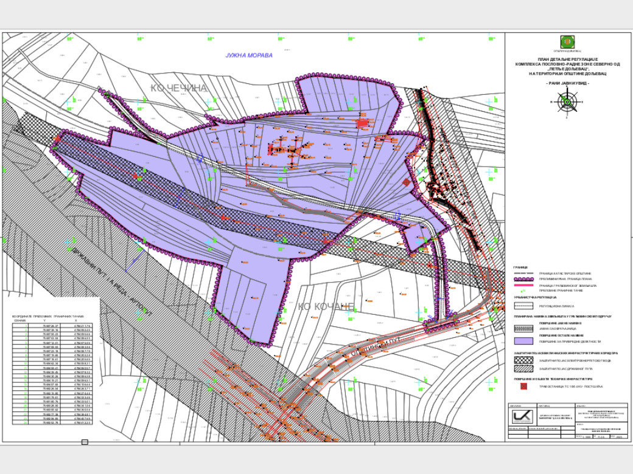Click the РАНИ ЈАВНИ УВИД subtitle

[567, 83]
